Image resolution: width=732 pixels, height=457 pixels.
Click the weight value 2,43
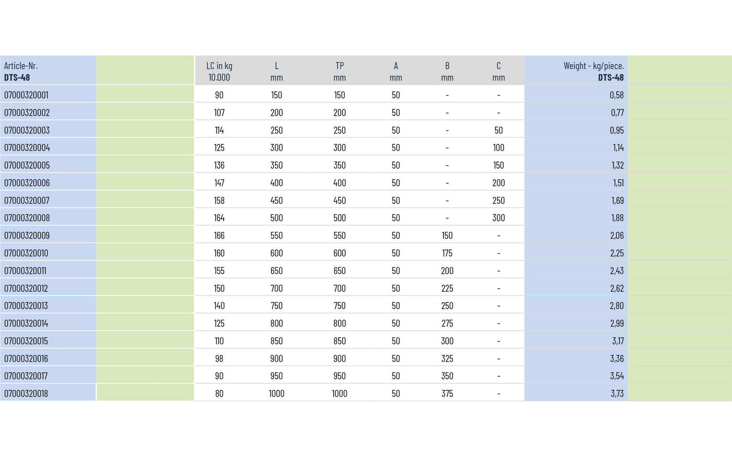[617, 271]
